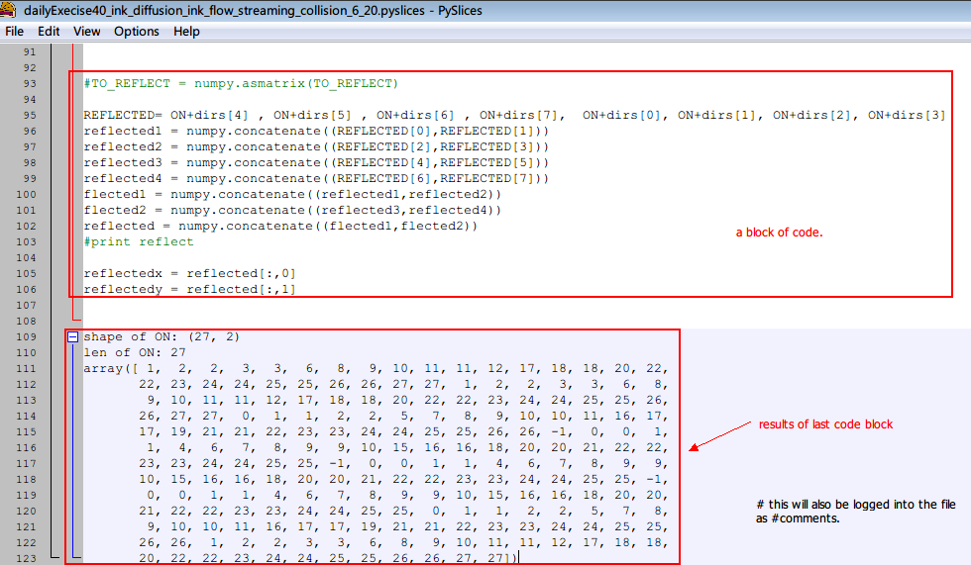The width and height of the screenshot is (971, 565).
Task: Click the PySlices application icon in title bar
Action: [x=8, y=10]
